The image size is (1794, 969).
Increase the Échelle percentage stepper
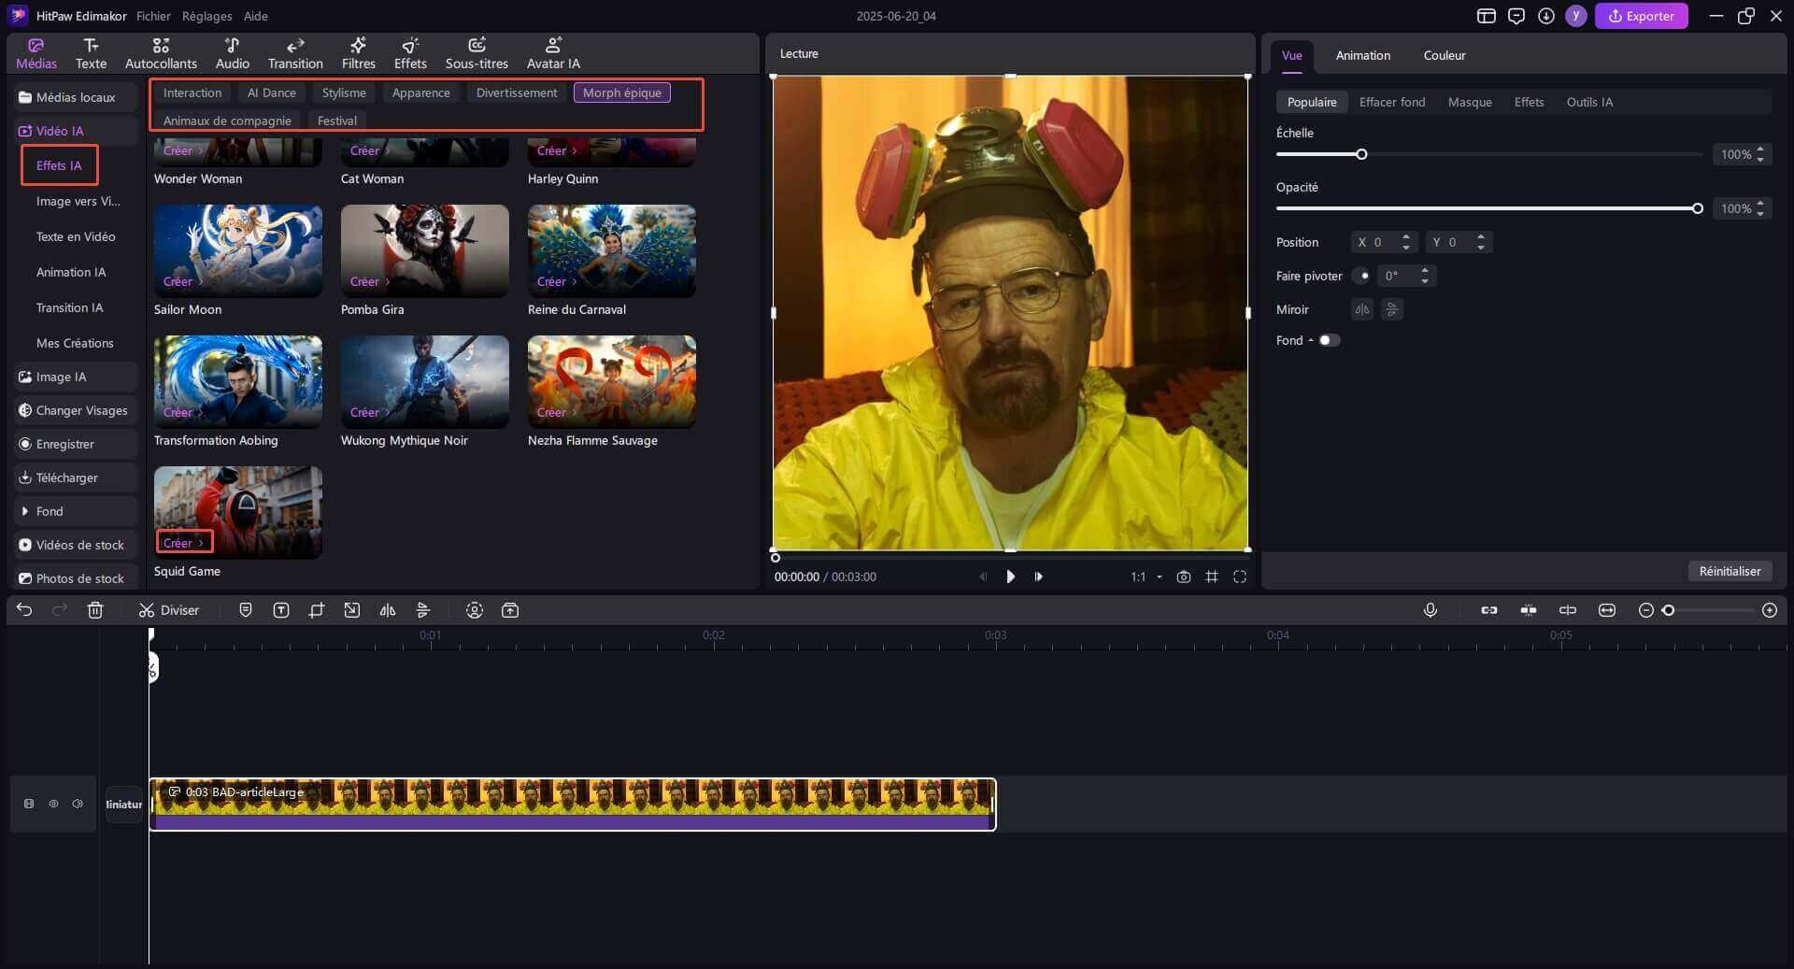1760,150
